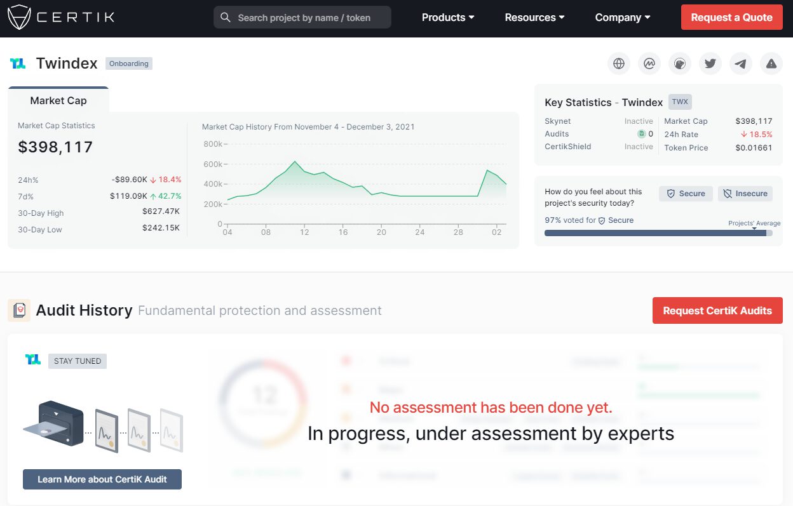
Task: Click the Twindex logo beside the project title
Action: (18, 63)
